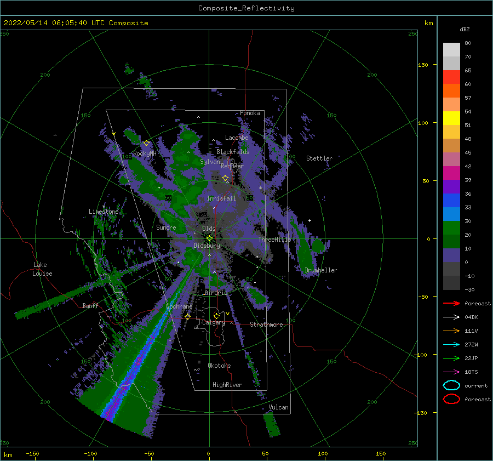The width and height of the screenshot is (493, 461).
Task: Click the green 22JP arrow icon
Action: pos(451,358)
